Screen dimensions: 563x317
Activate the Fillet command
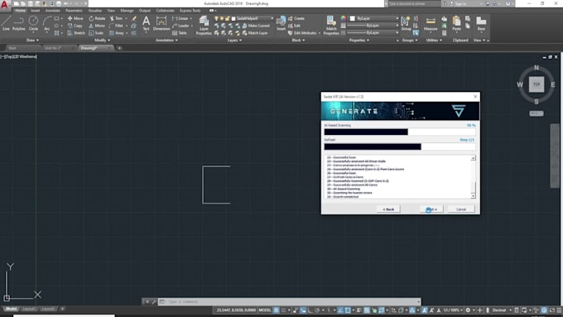click(117, 26)
